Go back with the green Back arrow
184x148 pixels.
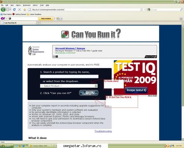pos(3,10)
